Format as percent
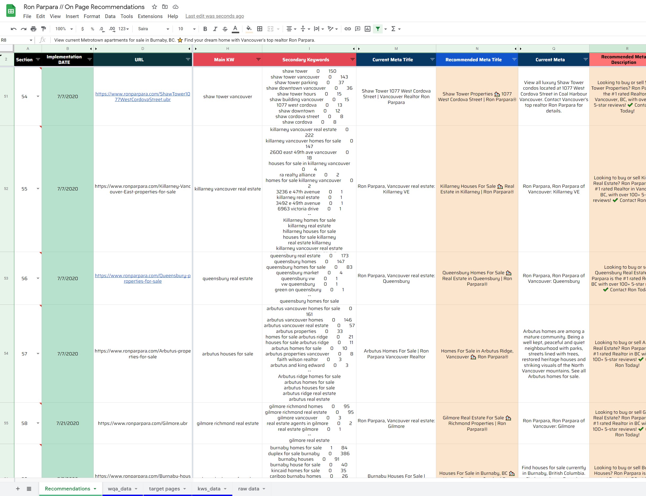Image resolution: width=646 pixels, height=496 pixels. click(x=92, y=29)
